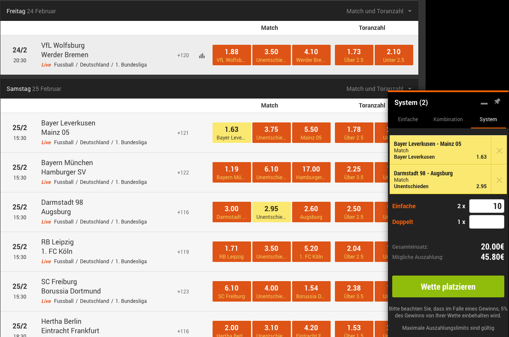Viewport: 509px width, 337px height.
Task: Bet on RB Leipzig at 1.71
Action: click(231, 252)
